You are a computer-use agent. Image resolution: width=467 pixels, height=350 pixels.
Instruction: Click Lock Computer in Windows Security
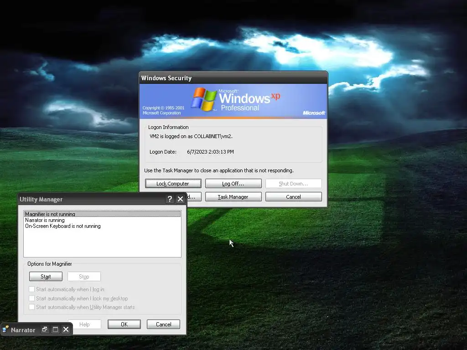(x=173, y=184)
